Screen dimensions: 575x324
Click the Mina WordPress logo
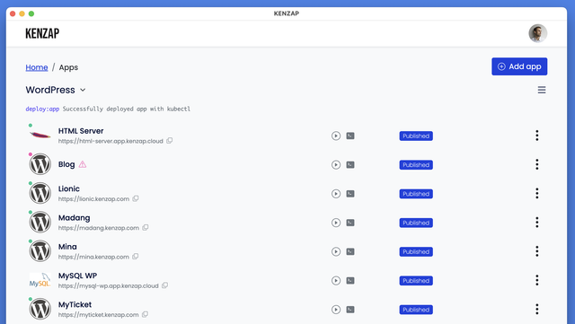[40, 251]
